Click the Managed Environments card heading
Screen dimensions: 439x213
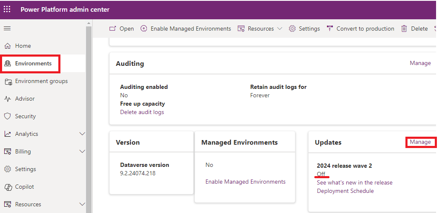point(239,142)
